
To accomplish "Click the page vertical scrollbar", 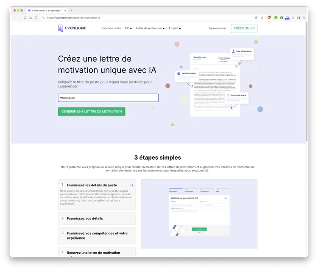I will coord(307,81).
